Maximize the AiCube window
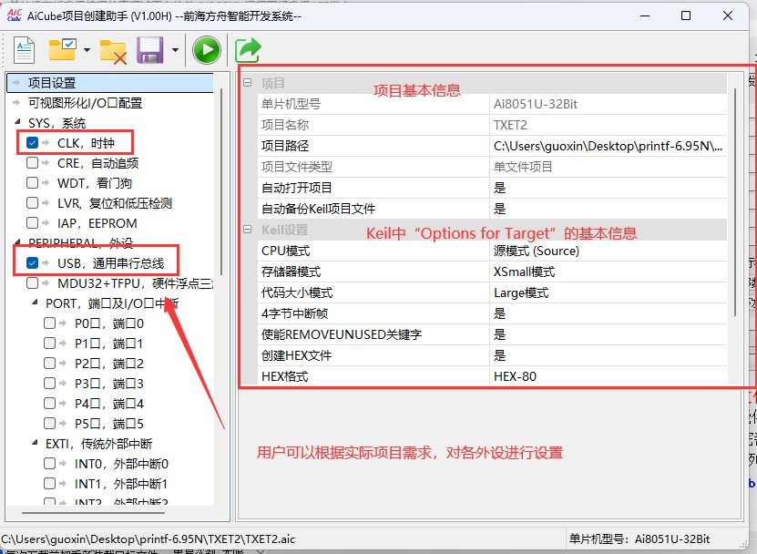The width and height of the screenshot is (757, 554). 686,15
